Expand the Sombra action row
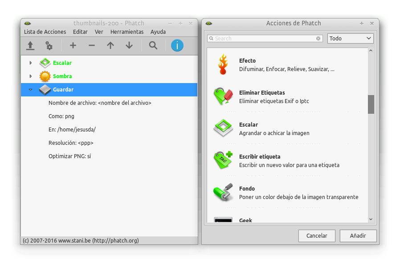The width and height of the screenshot is (408, 263). coord(31,76)
